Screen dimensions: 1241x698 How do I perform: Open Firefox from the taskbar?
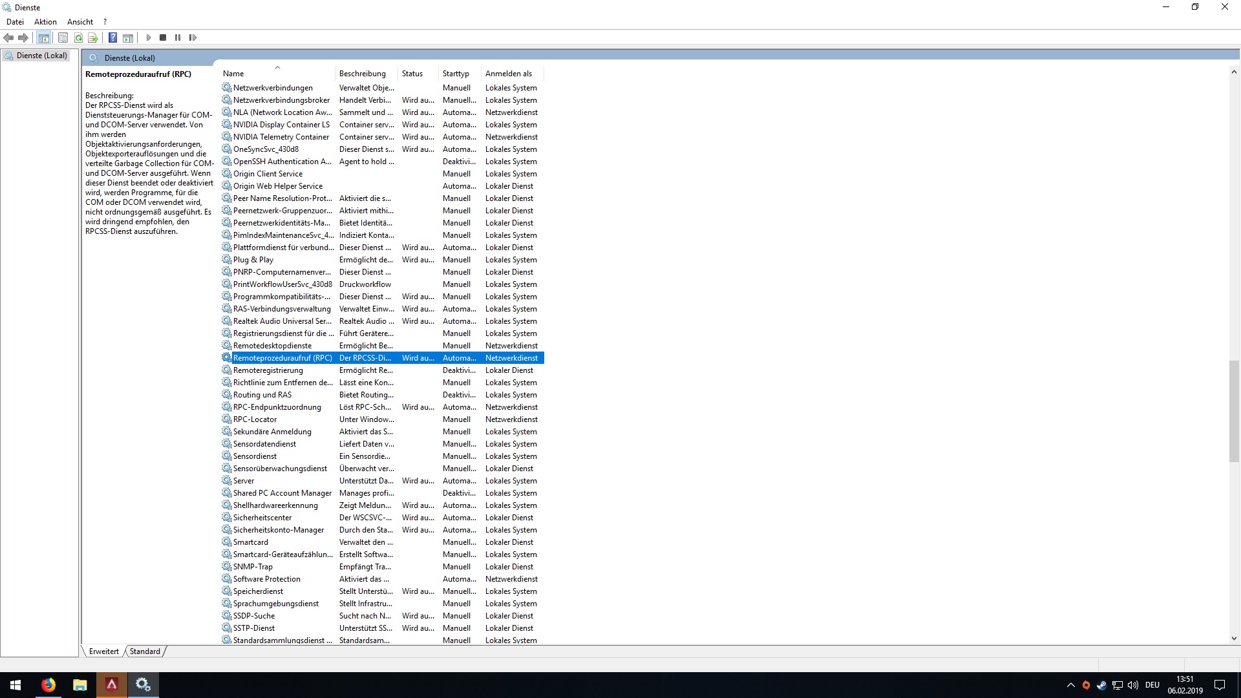(48, 685)
